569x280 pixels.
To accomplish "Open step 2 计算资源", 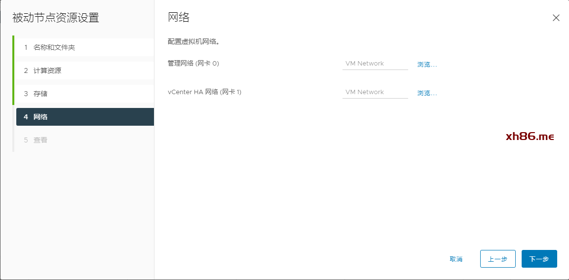I will tap(47, 70).
